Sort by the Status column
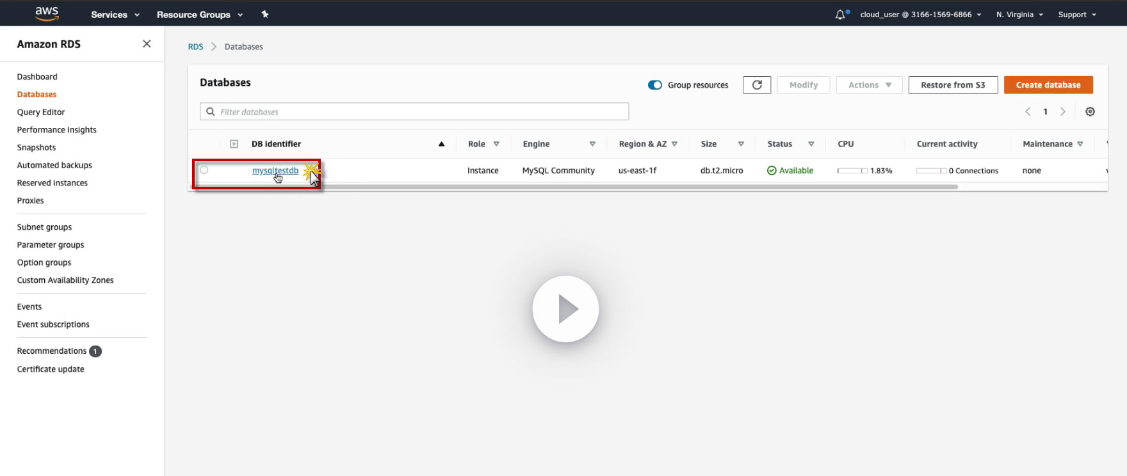 (811, 144)
